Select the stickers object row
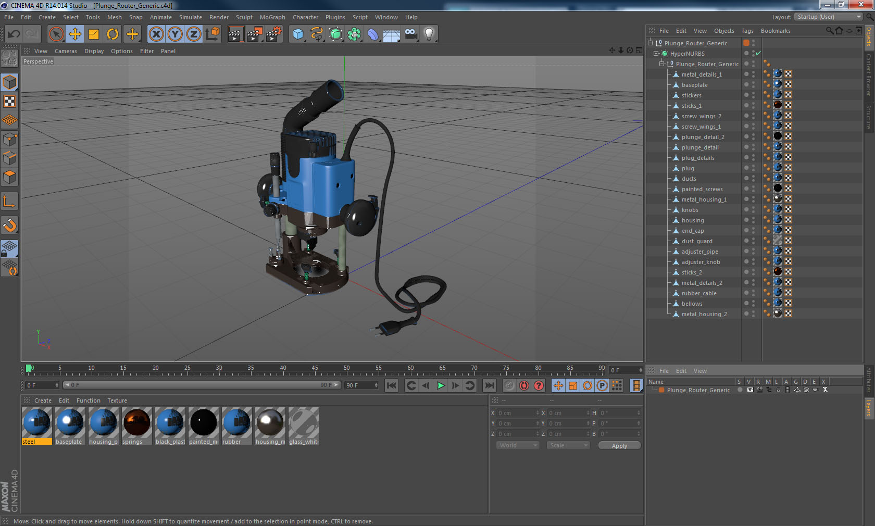The width and height of the screenshot is (875, 526). click(x=691, y=95)
